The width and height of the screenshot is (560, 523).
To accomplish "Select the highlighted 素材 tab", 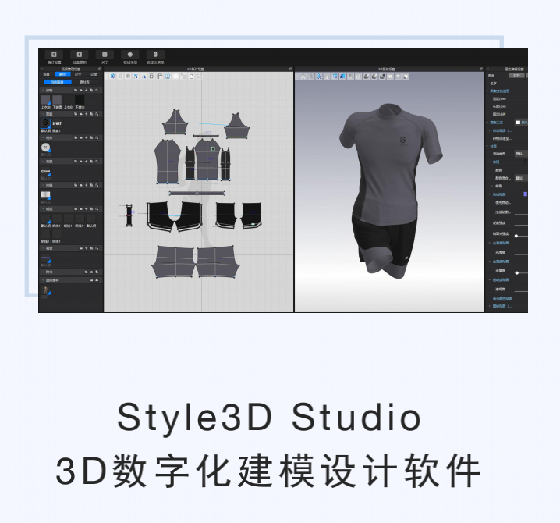I will [x=62, y=74].
